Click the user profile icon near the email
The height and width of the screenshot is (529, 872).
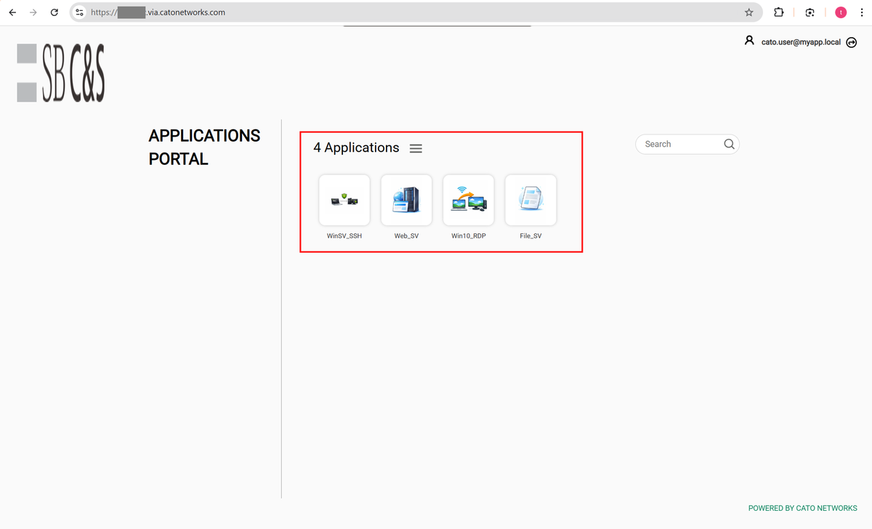[749, 41]
